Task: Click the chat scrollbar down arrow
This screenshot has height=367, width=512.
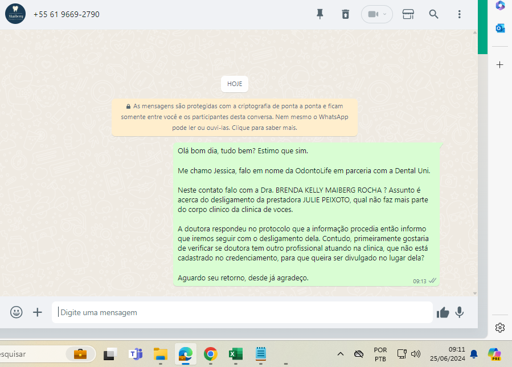Action: pyautogui.click(x=475, y=293)
